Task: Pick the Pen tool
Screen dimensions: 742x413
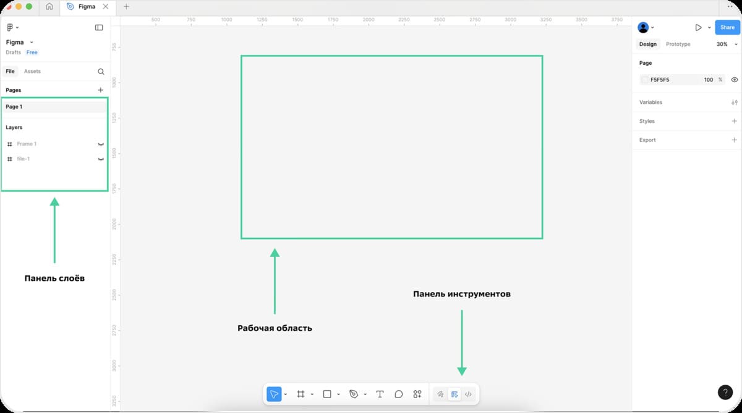Action: [x=354, y=394]
